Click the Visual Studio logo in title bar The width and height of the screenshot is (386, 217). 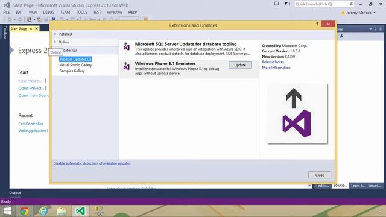click(7, 5)
